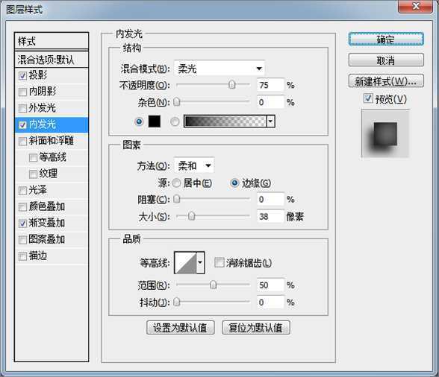
Task: Click the style preview thumbnail
Action: click(385, 133)
